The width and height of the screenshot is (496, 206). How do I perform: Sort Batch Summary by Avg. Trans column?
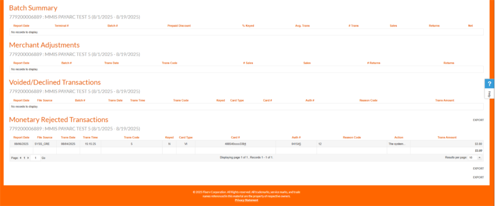[x=302, y=25]
